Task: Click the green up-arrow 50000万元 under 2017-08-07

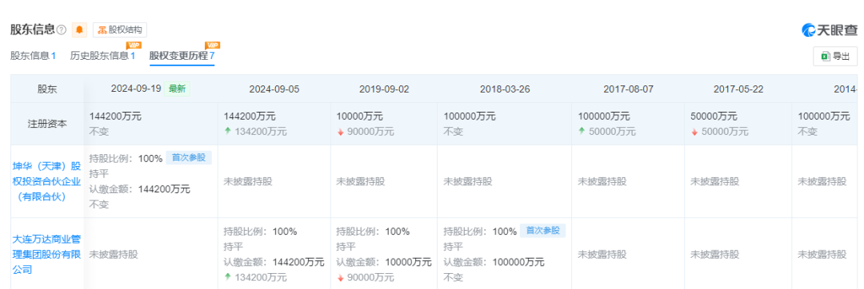Action: pos(606,131)
